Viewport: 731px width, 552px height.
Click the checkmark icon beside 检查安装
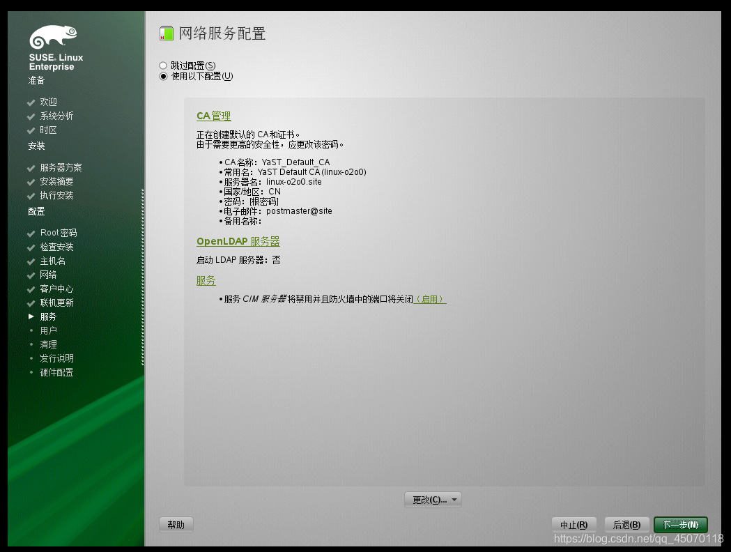(31, 247)
